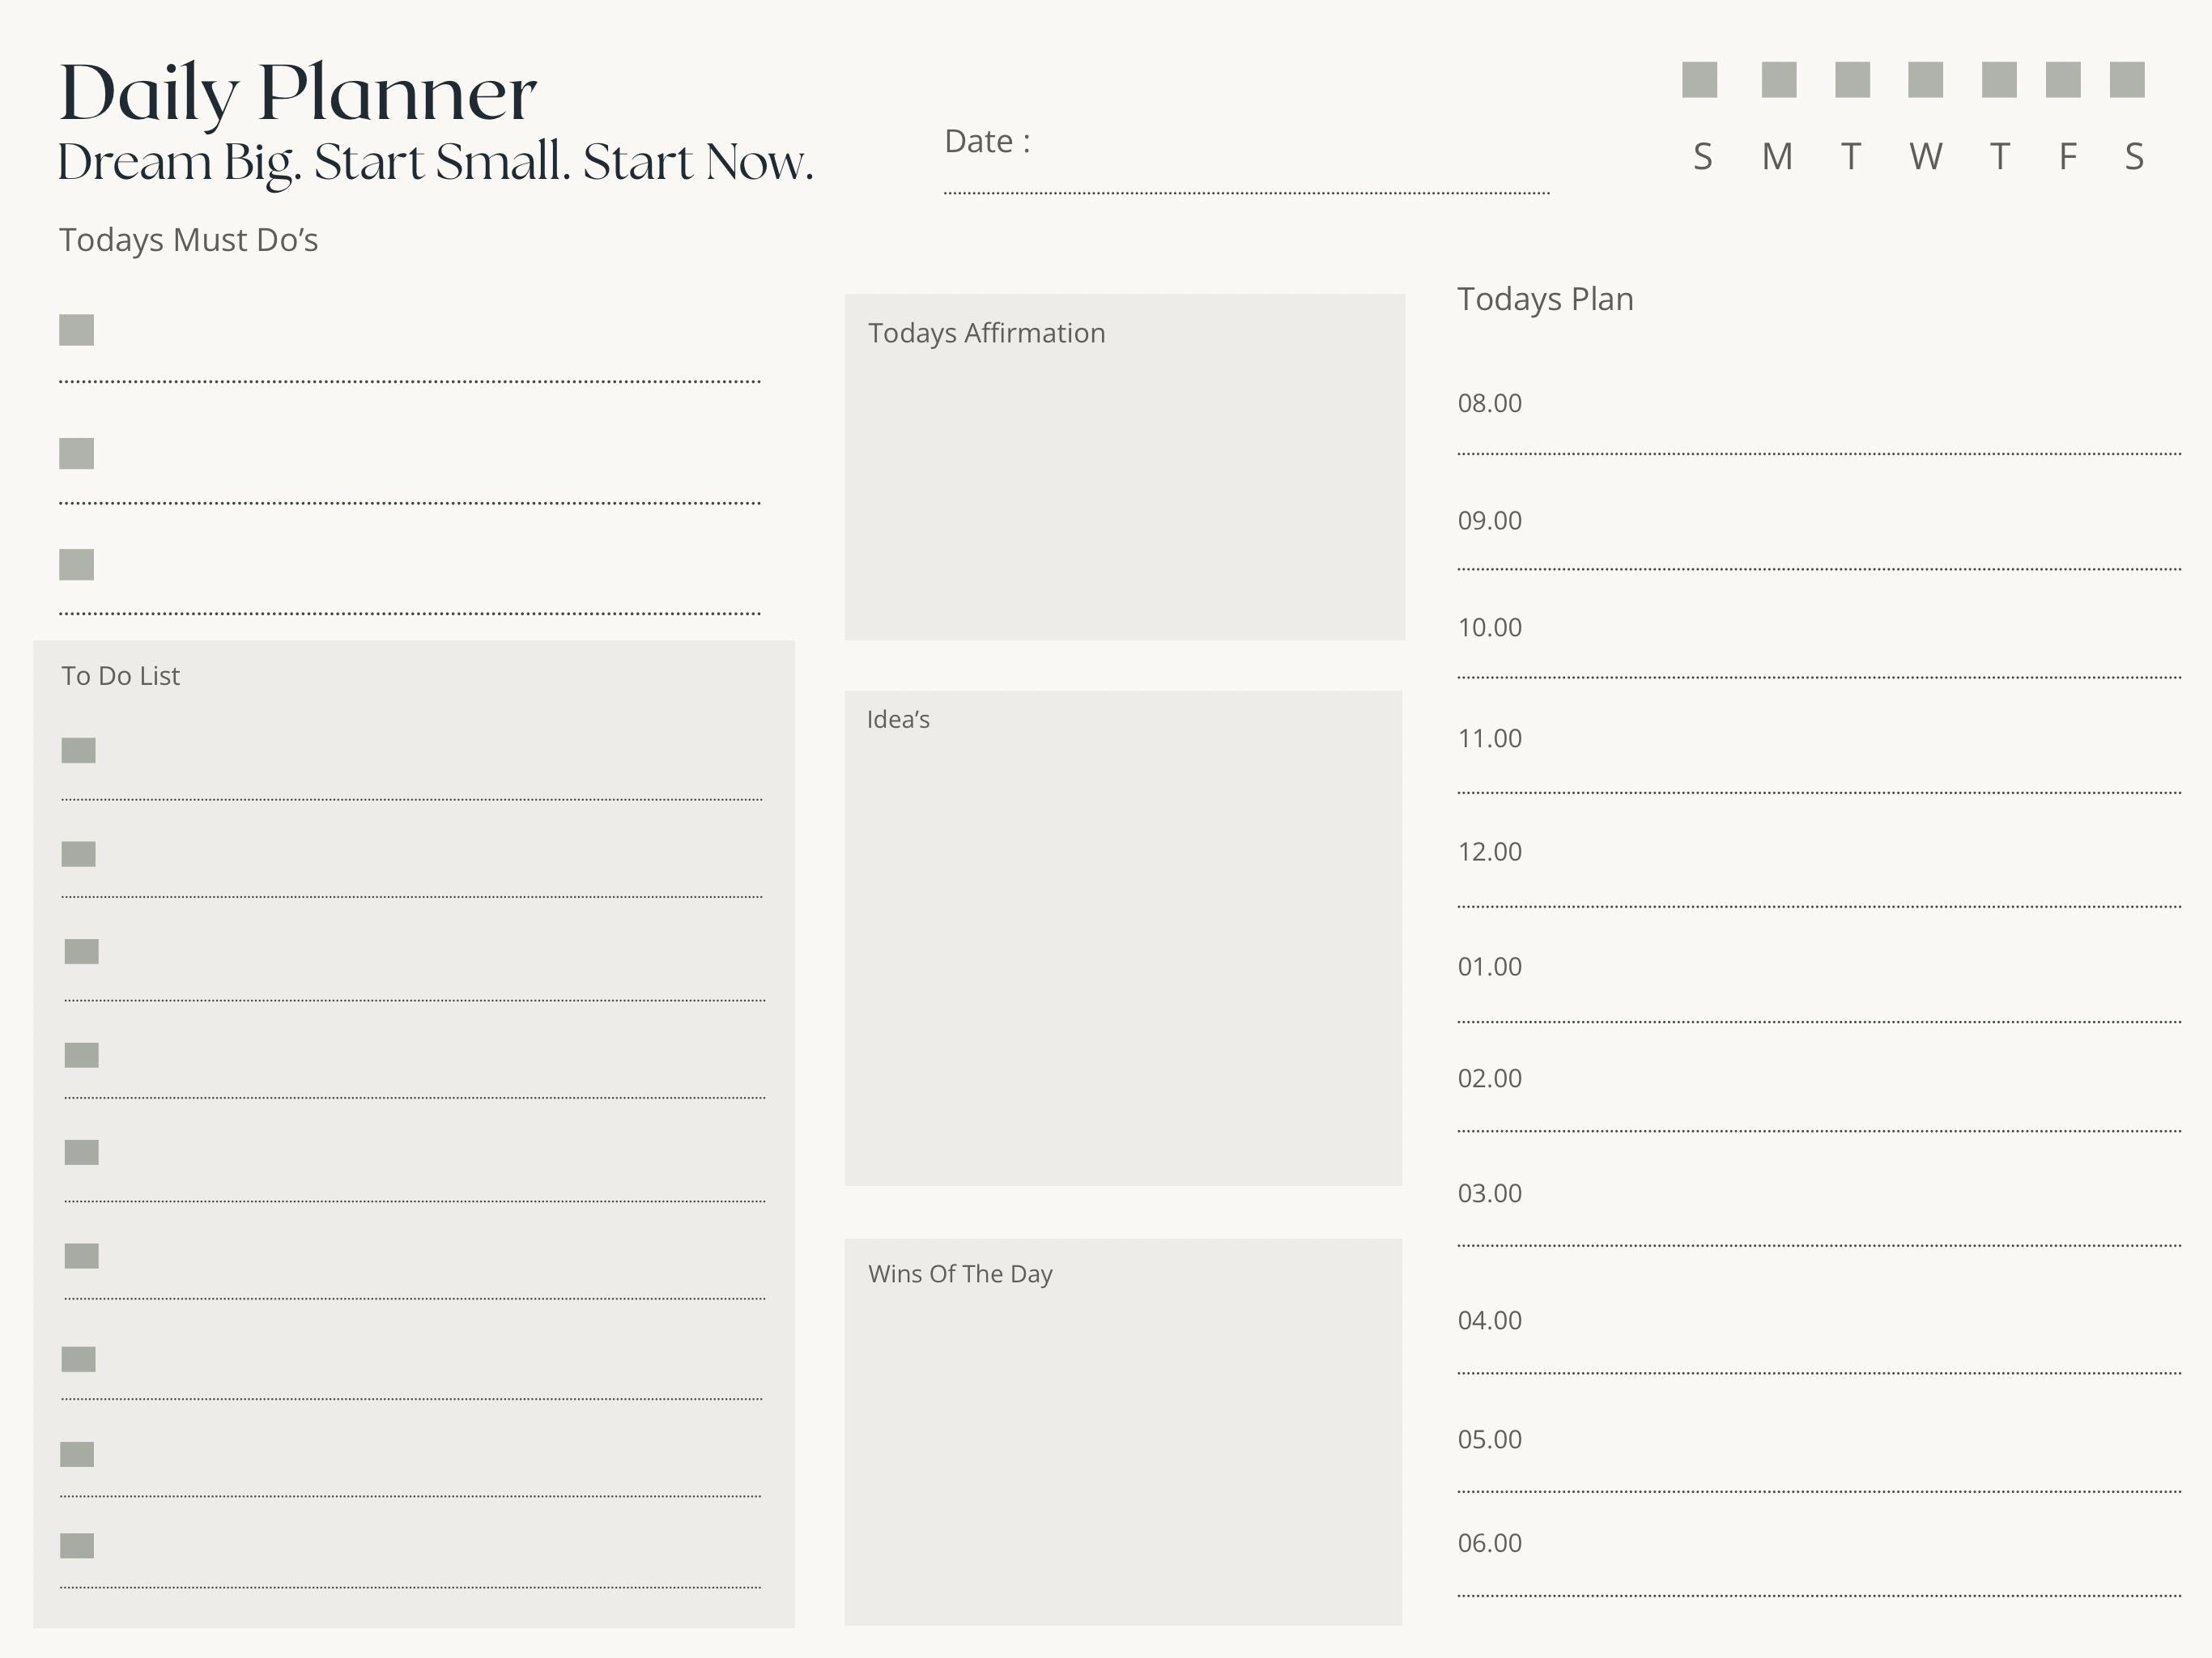Check the last To Do List box

tap(77, 1545)
